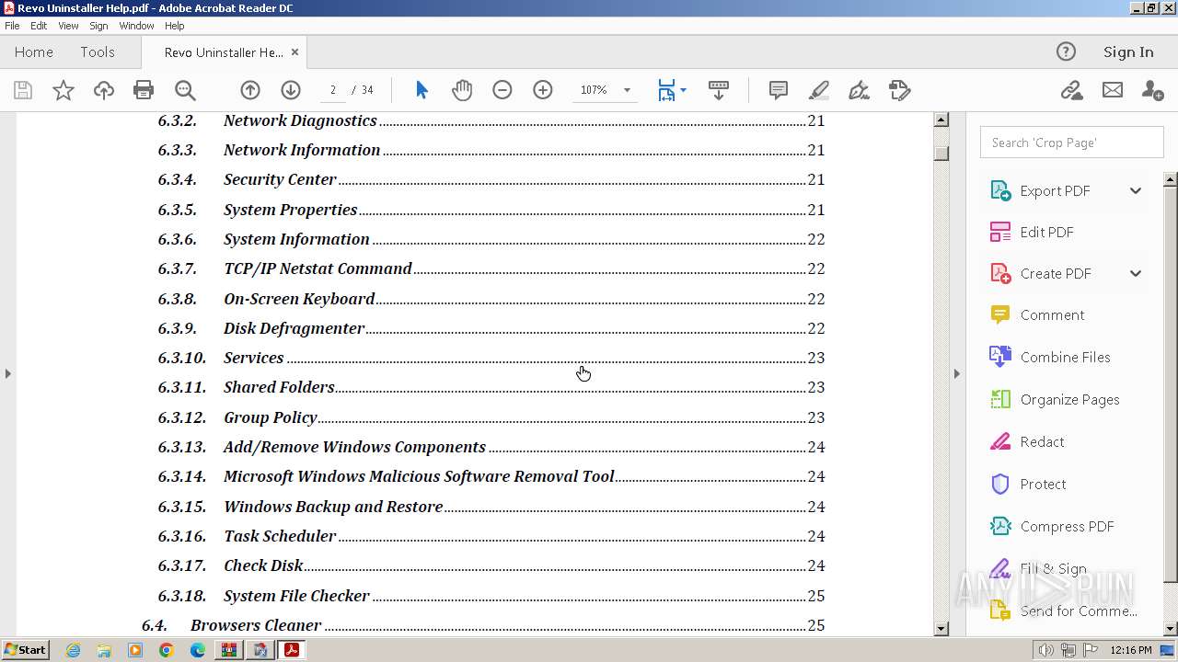Screen dimensions: 1178x662
Task: Collapse the right tools pane arrow
Action: point(956,373)
